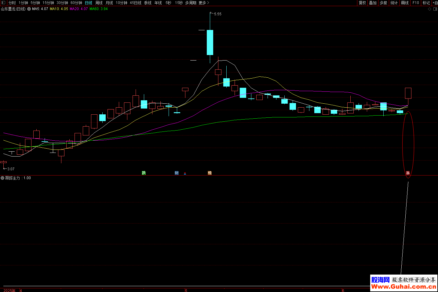
Task: Click the 2025年 year label on time axis
Action: (x=9, y=290)
